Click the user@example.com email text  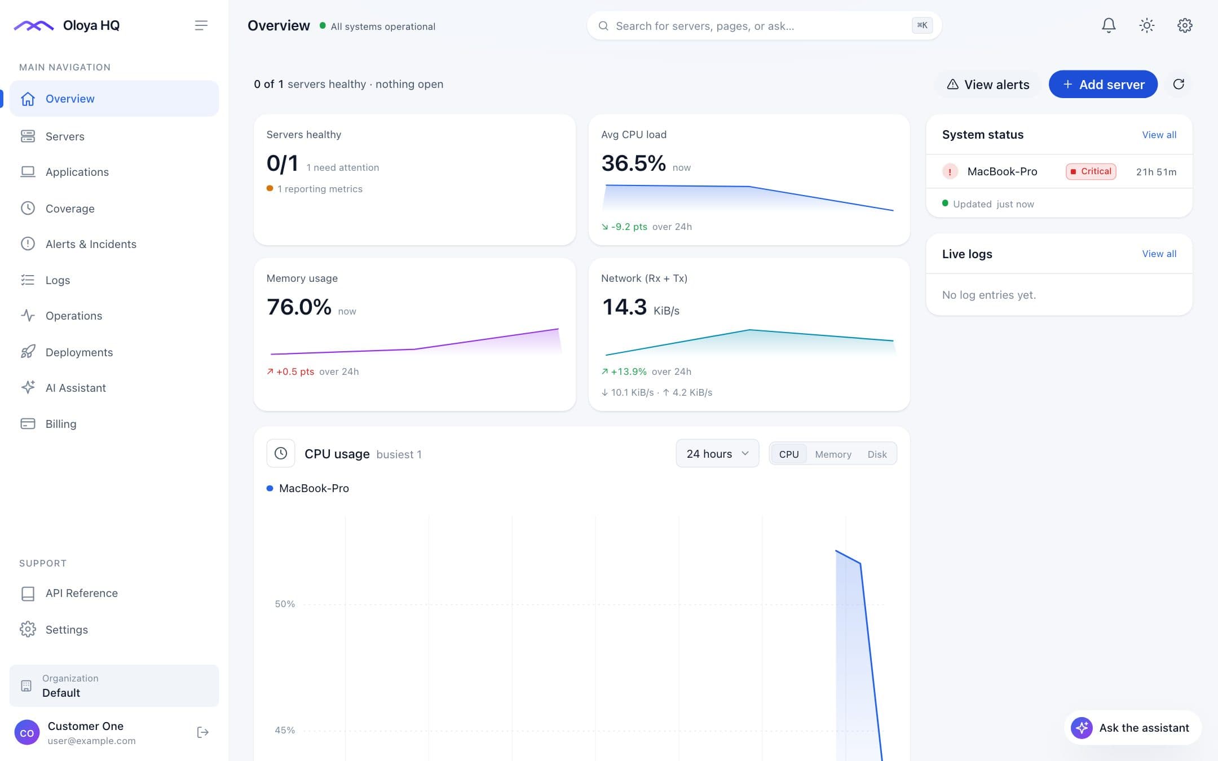(91, 741)
